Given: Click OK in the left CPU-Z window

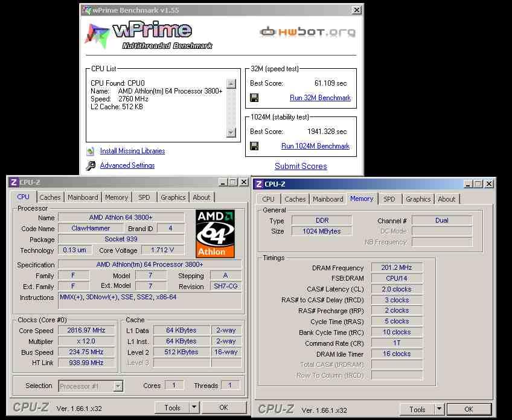Looking at the screenshot, I should (223, 407).
